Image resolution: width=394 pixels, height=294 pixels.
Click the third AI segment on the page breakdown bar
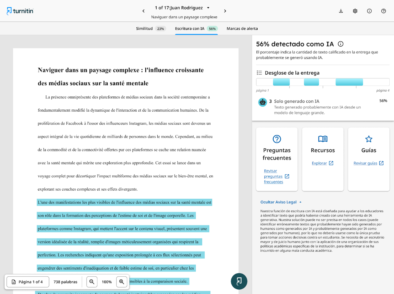tap(349, 82)
